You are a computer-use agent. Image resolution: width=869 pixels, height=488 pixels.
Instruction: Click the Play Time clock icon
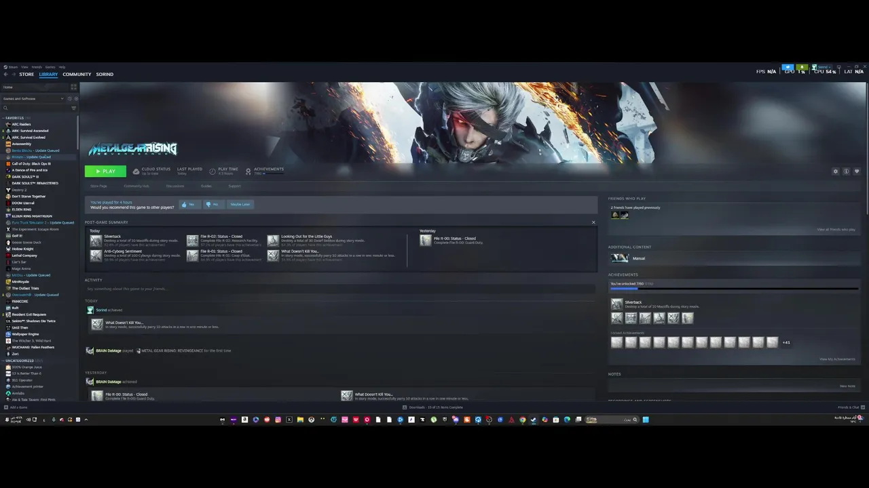click(212, 171)
